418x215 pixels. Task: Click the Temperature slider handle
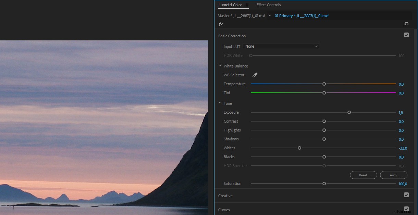pyautogui.click(x=324, y=84)
